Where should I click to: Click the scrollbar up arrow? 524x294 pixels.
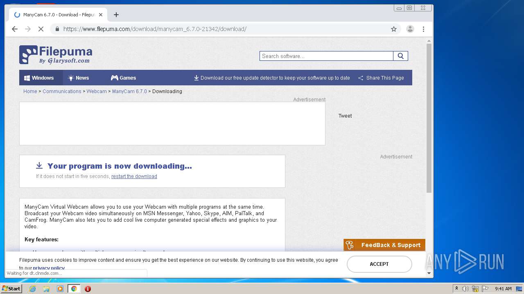coord(429,41)
